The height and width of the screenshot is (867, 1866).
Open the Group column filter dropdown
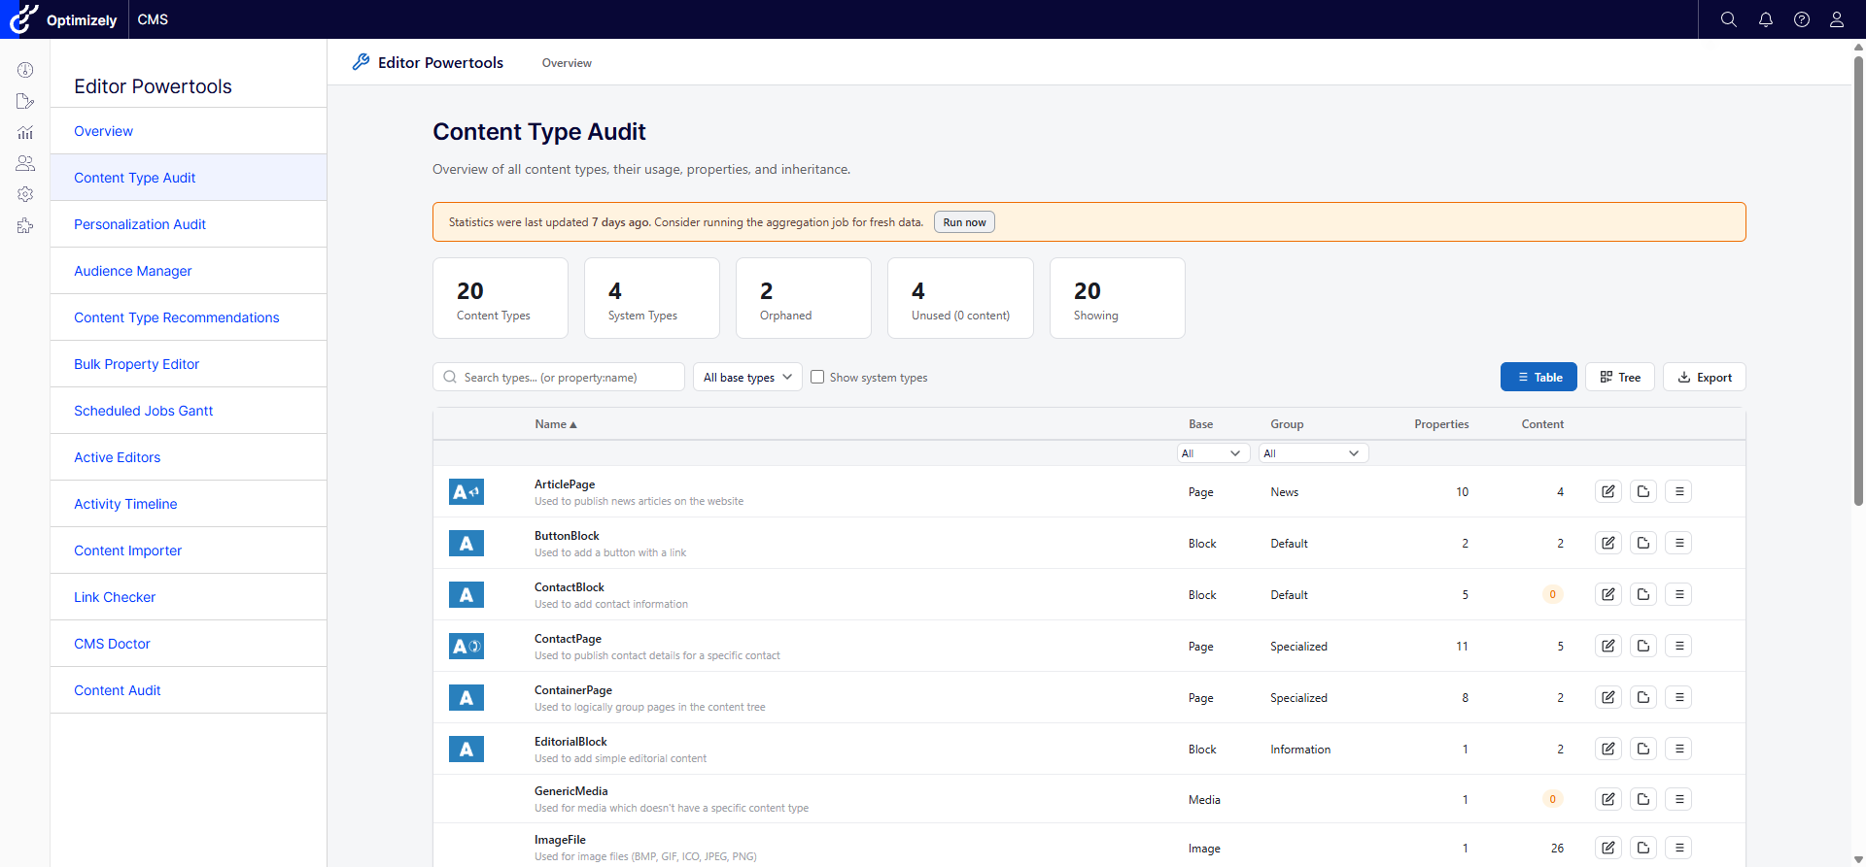click(1313, 453)
